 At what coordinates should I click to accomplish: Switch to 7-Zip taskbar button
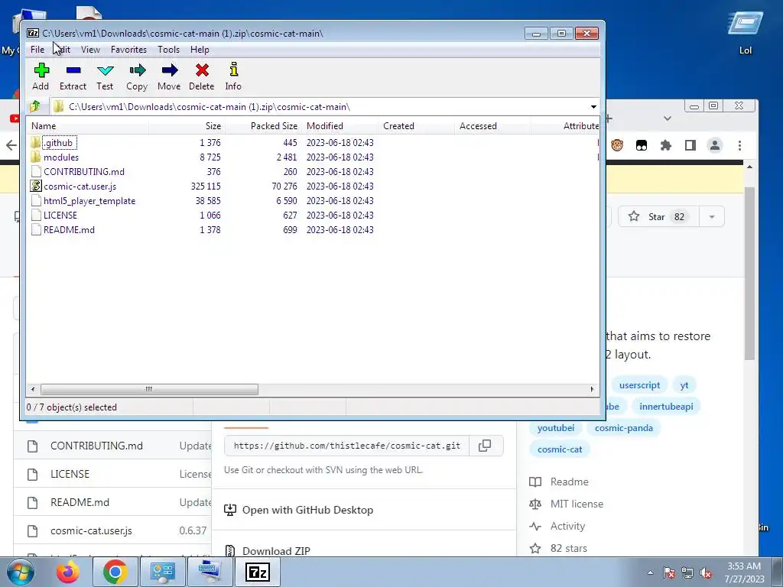coord(258,572)
